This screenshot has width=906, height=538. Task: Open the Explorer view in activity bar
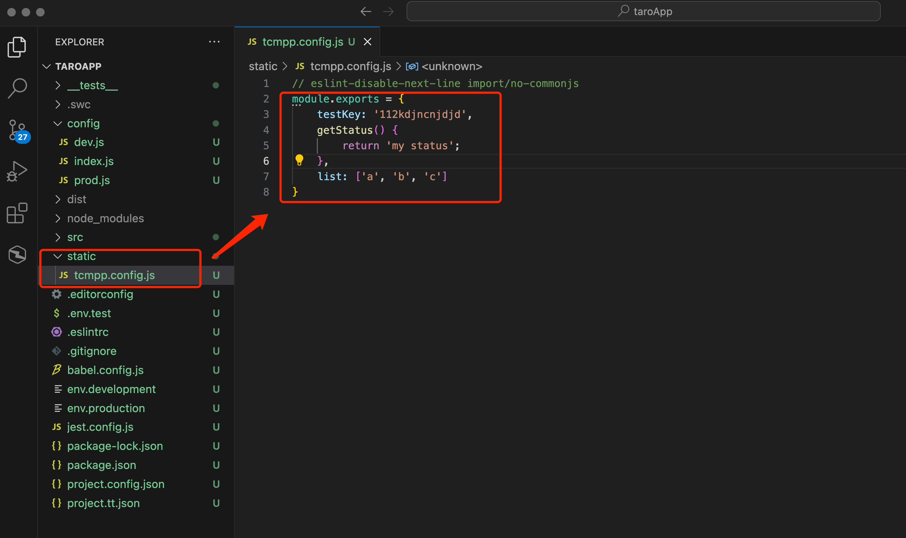click(x=17, y=47)
